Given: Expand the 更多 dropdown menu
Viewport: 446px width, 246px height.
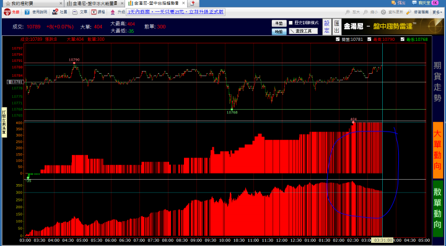Looking at the screenshot, I should click(437, 12).
